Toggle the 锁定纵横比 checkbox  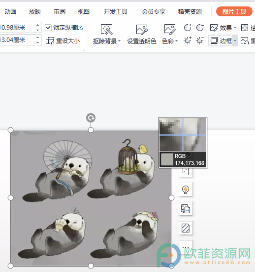click(48, 28)
